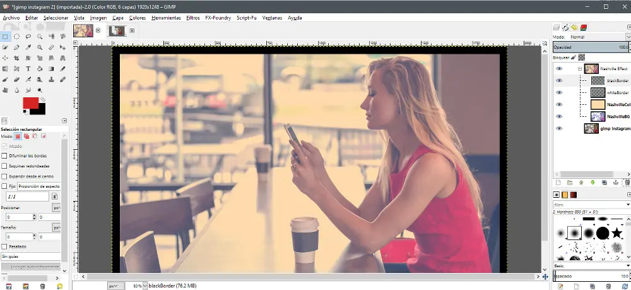Select the Airbrush tool

click(28, 80)
